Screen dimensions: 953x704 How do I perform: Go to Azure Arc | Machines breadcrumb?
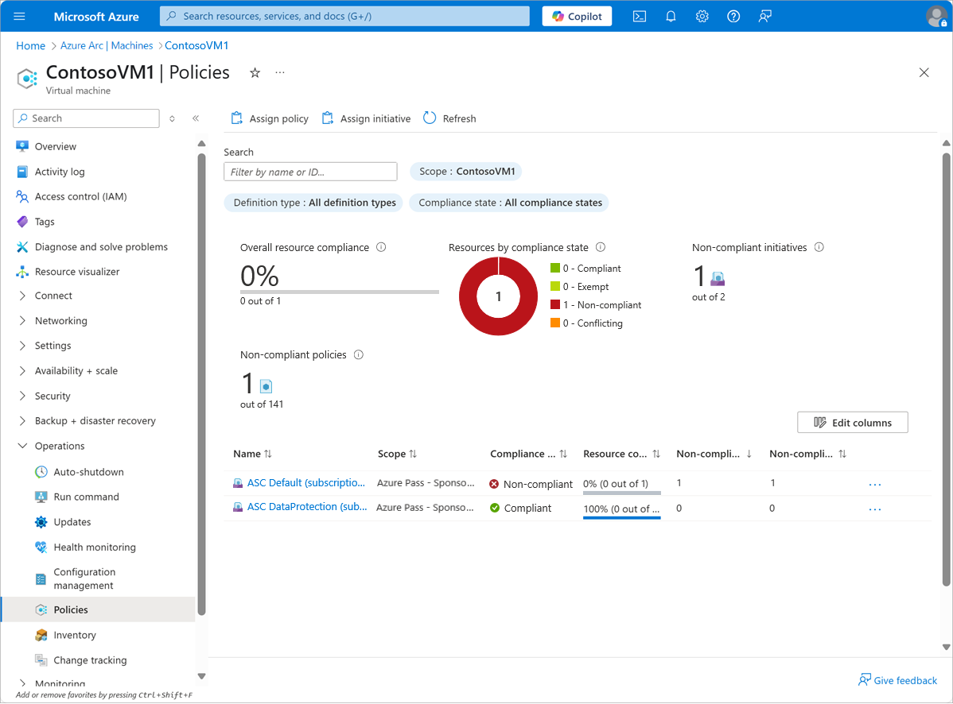pos(107,45)
